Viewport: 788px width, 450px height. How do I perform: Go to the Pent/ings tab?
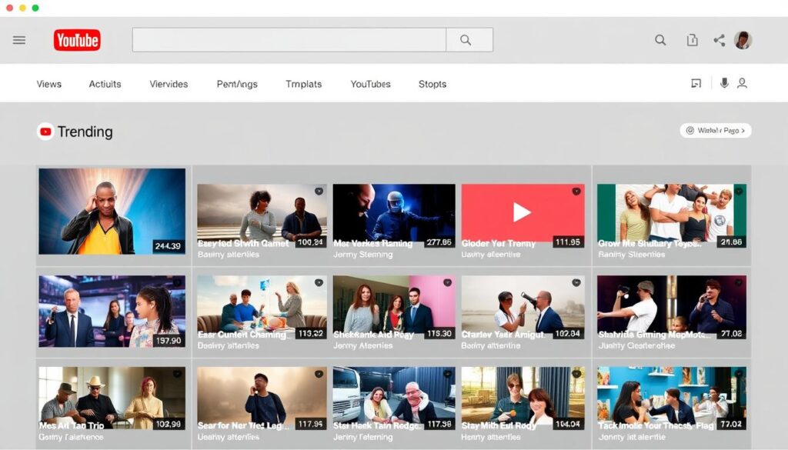(237, 84)
